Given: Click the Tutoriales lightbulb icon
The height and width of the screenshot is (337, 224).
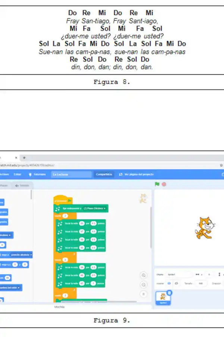Looking at the screenshot, I should pyautogui.click(x=31, y=174).
